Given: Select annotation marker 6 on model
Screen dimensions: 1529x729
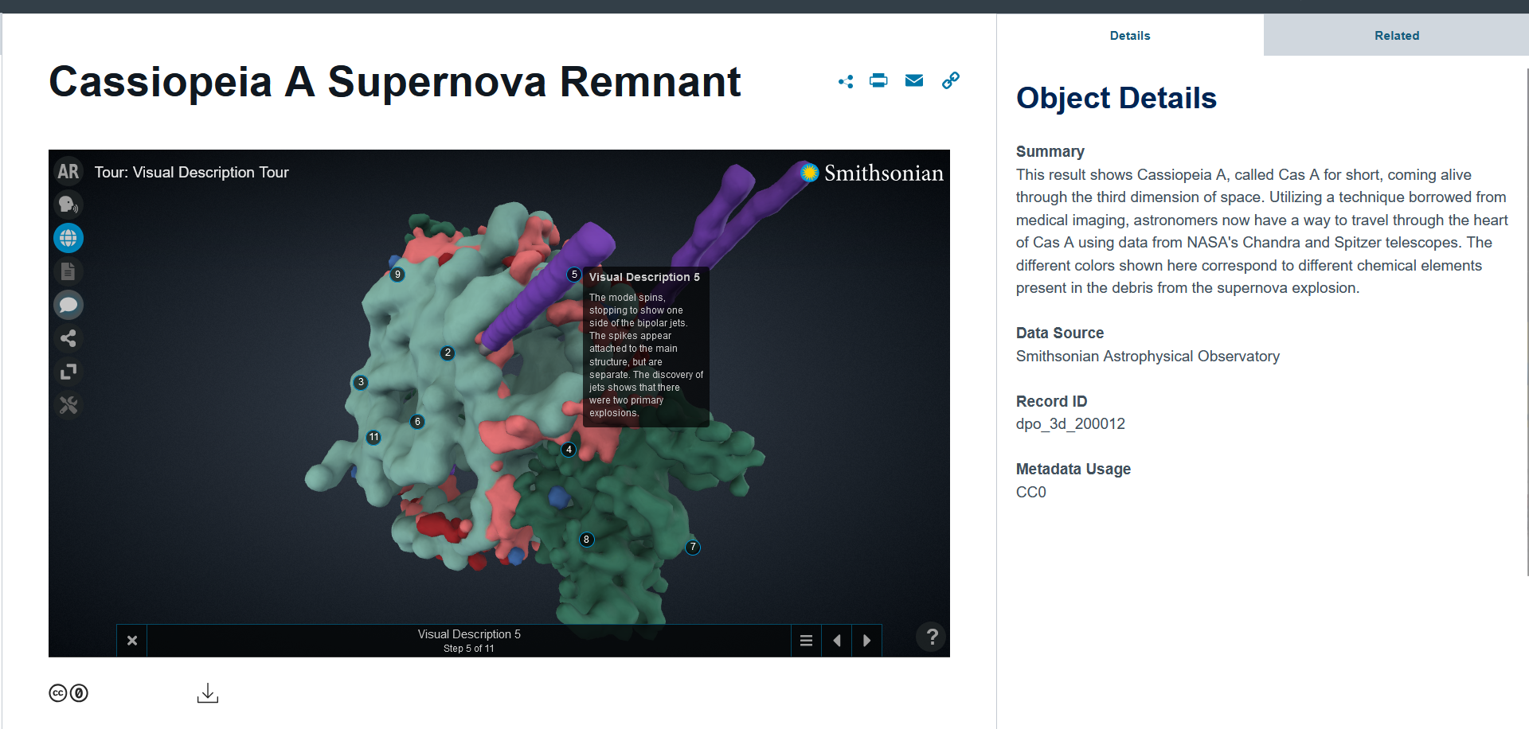Looking at the screenshot, I should [417, 422].
